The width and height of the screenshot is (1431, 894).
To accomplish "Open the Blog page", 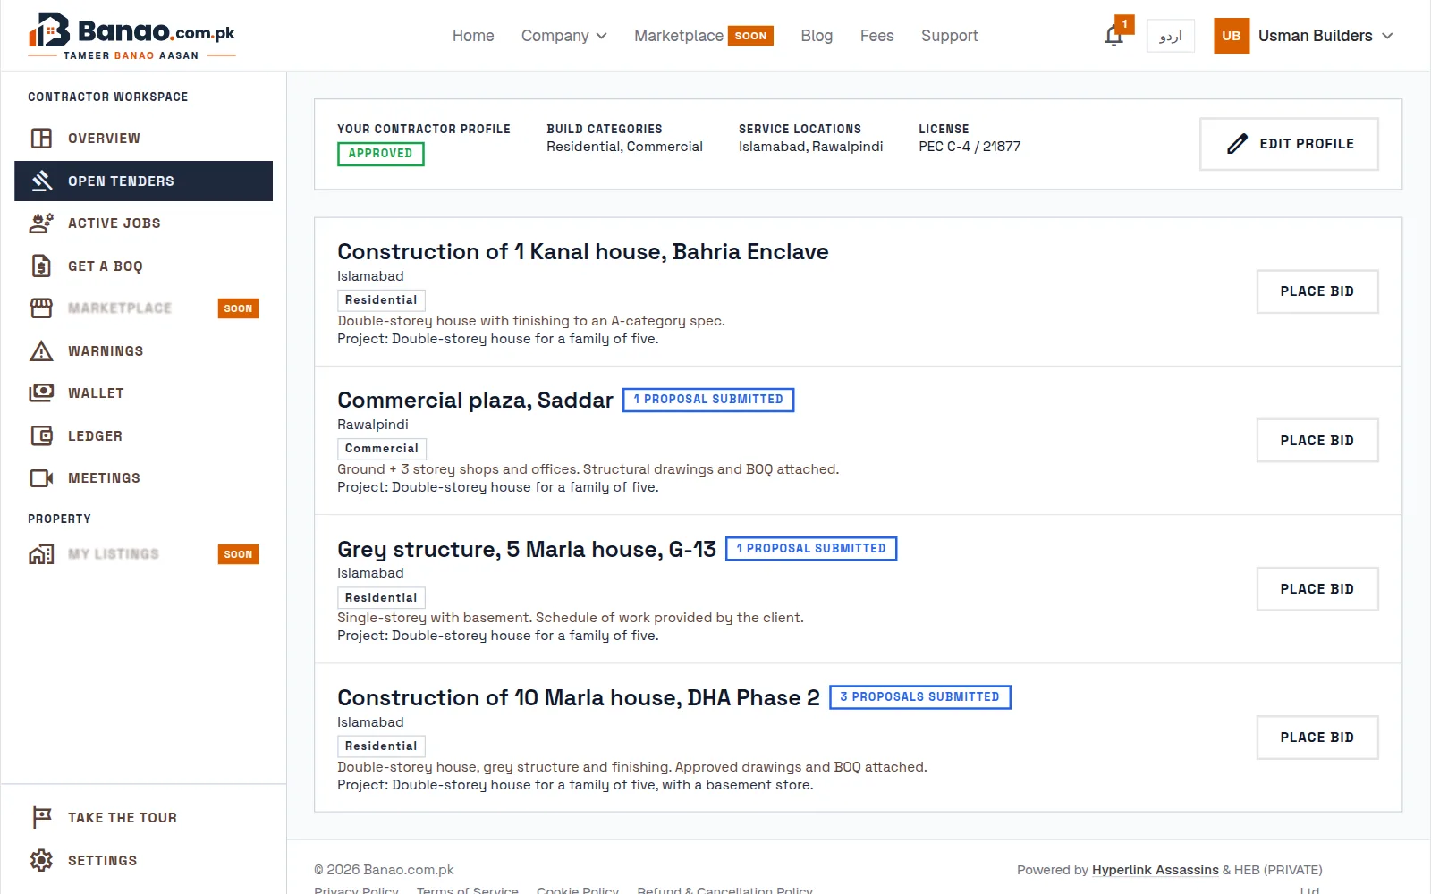I will [x=817, y=36].
